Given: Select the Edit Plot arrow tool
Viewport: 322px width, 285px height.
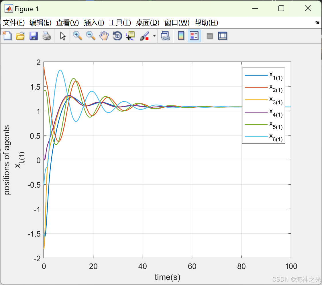Looking at the screenshot, I should 63,36.
